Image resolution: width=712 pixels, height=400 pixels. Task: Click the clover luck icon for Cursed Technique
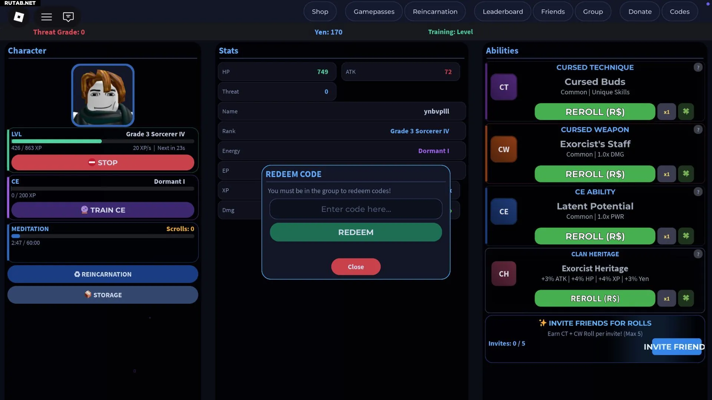pyautogui.click(x=686, y=111)
